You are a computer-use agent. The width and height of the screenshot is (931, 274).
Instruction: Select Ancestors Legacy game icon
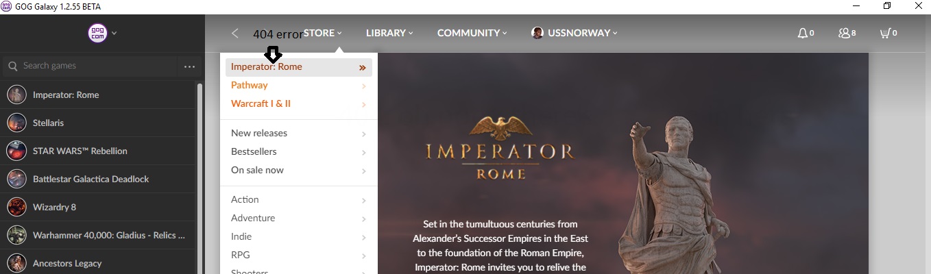tap(16, 263)
